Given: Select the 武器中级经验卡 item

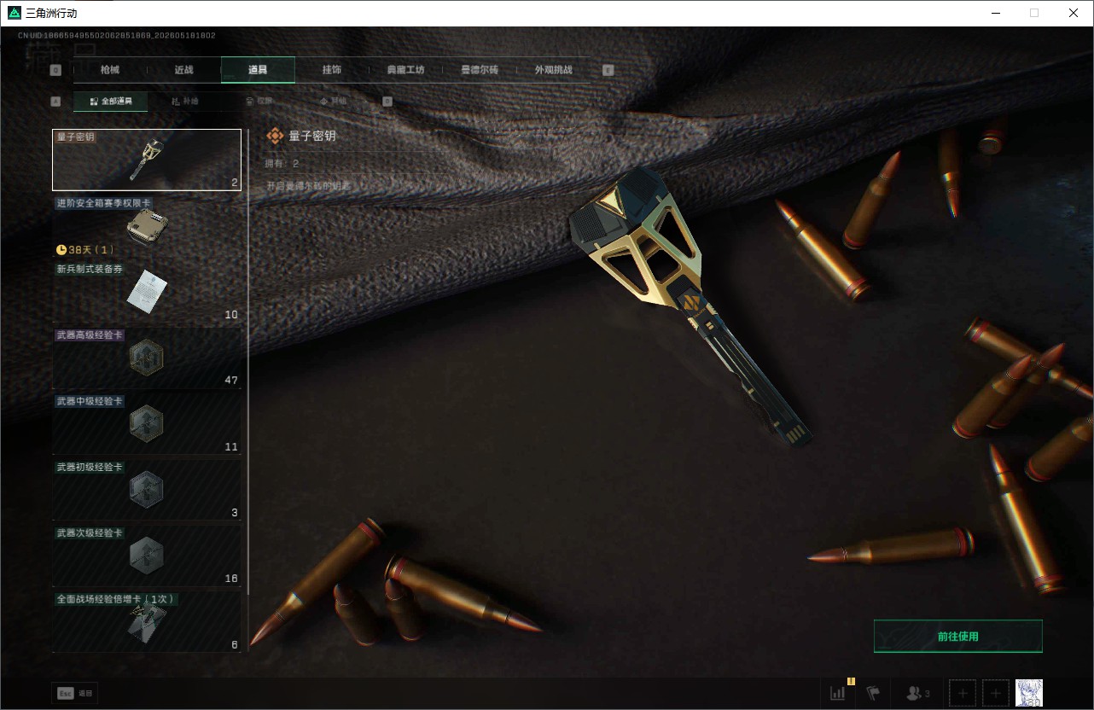Looking at the screenshot, I should (147, 424).
